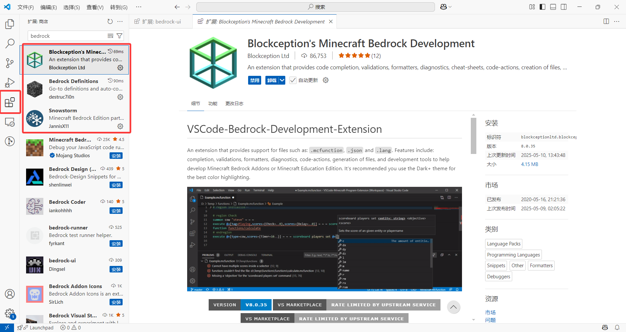Open Copilot dropdown in title bar
626x332 pixels.
(446, 7)
